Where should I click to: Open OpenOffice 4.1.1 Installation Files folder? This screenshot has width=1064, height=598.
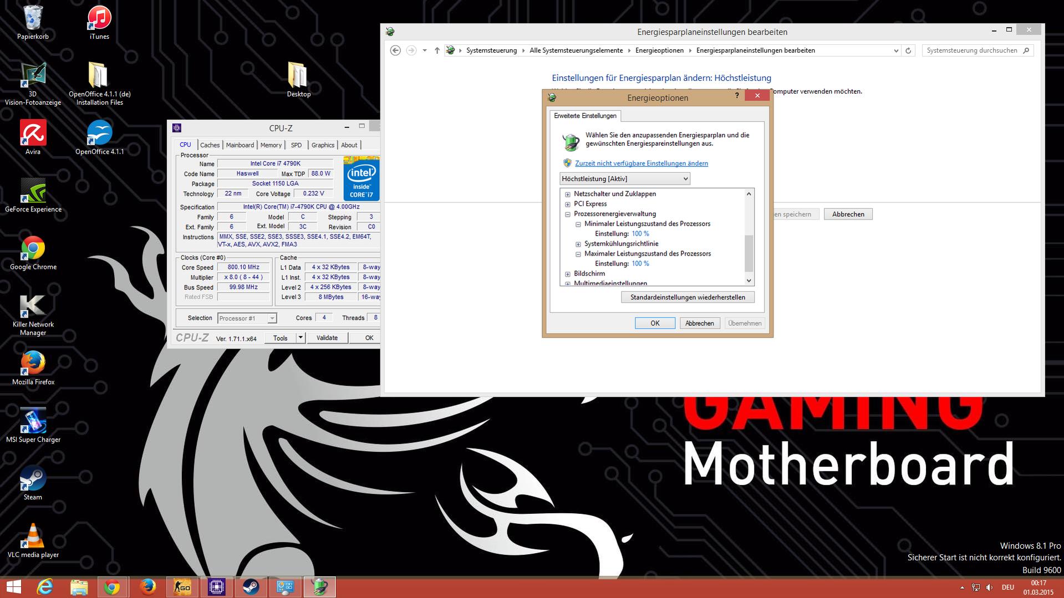pos(99,84)
